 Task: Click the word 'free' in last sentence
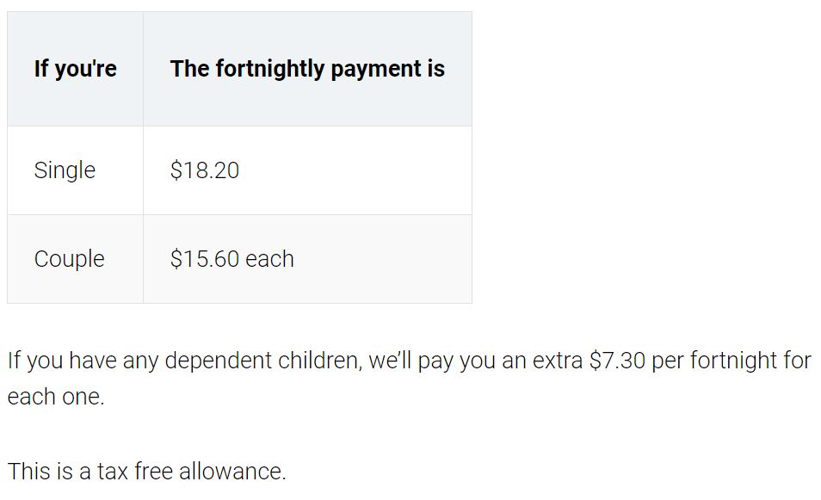click(x=153, y=471)
